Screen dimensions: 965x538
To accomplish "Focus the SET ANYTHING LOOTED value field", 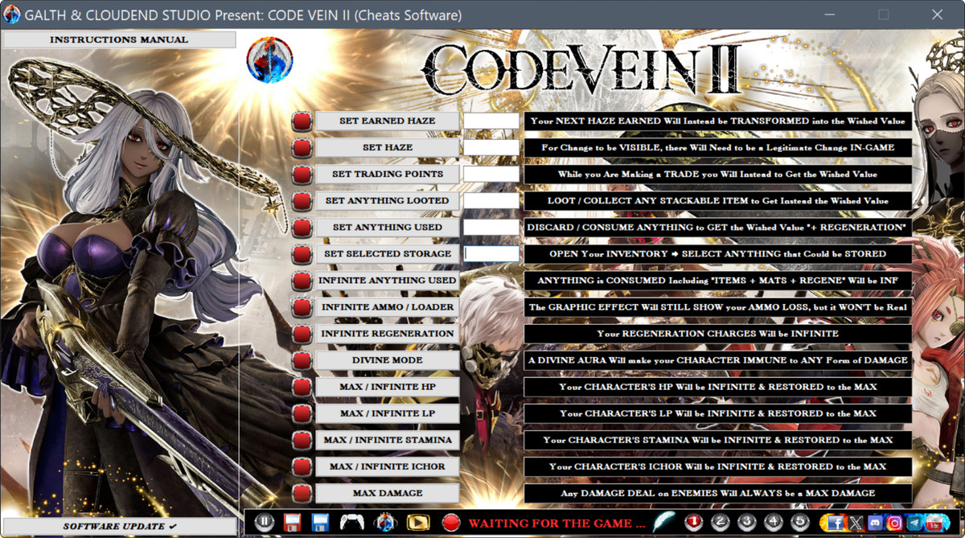I will pos(491,200).
